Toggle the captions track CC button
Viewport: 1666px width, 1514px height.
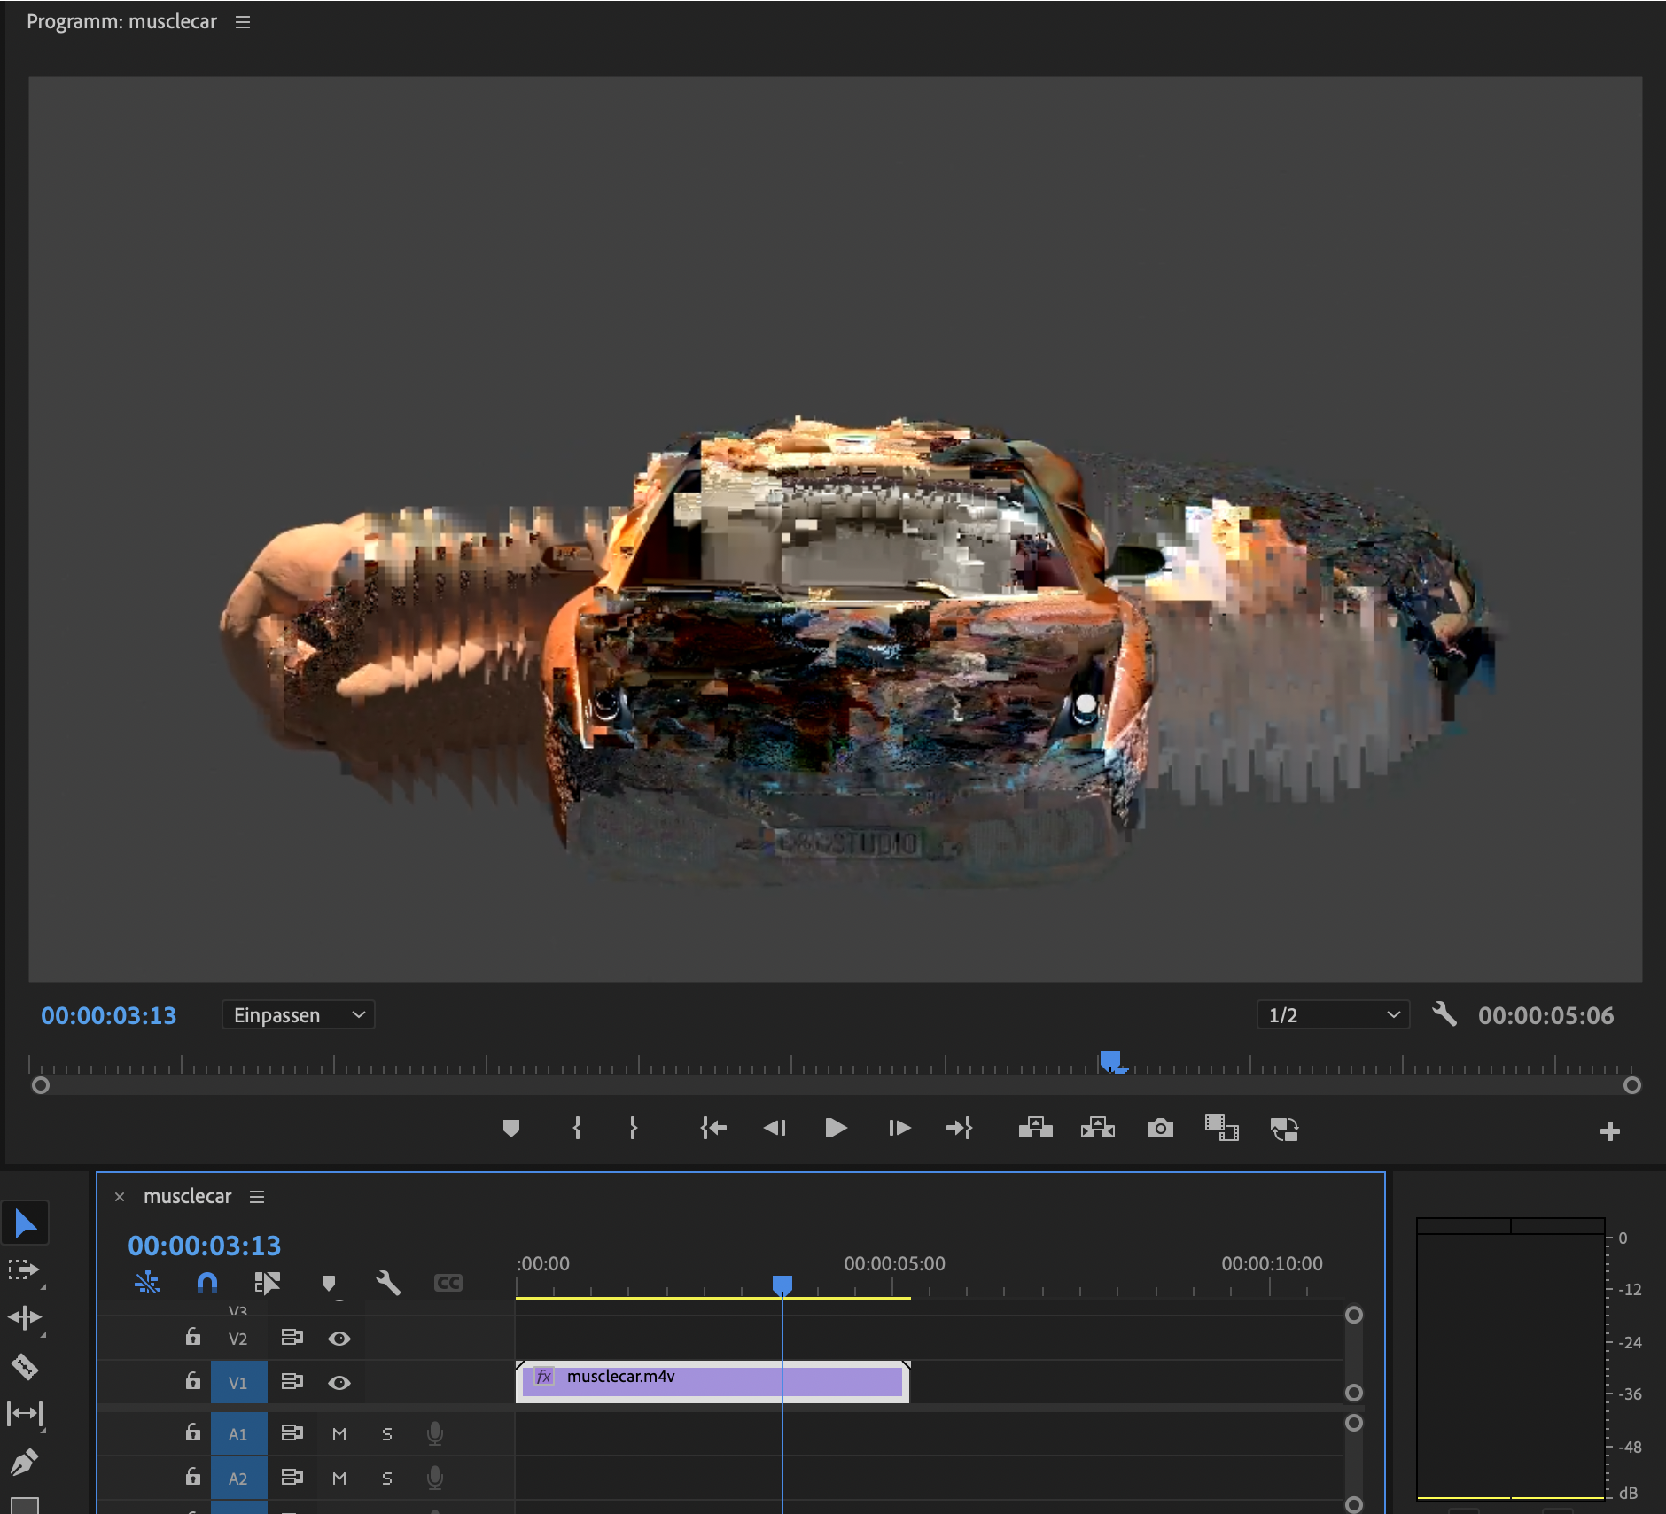pyautogui.click(x=448, y=1283)
